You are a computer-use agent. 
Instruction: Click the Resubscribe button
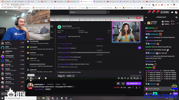coord(134,83)
